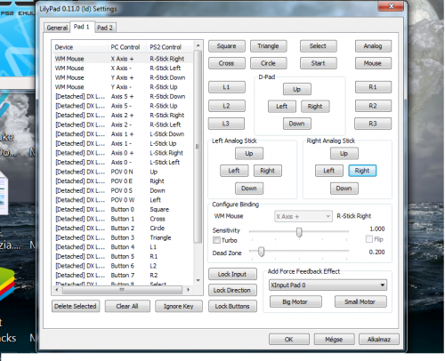
Task: Click Right Analog Stick Right button
Action: coord(362,171)
